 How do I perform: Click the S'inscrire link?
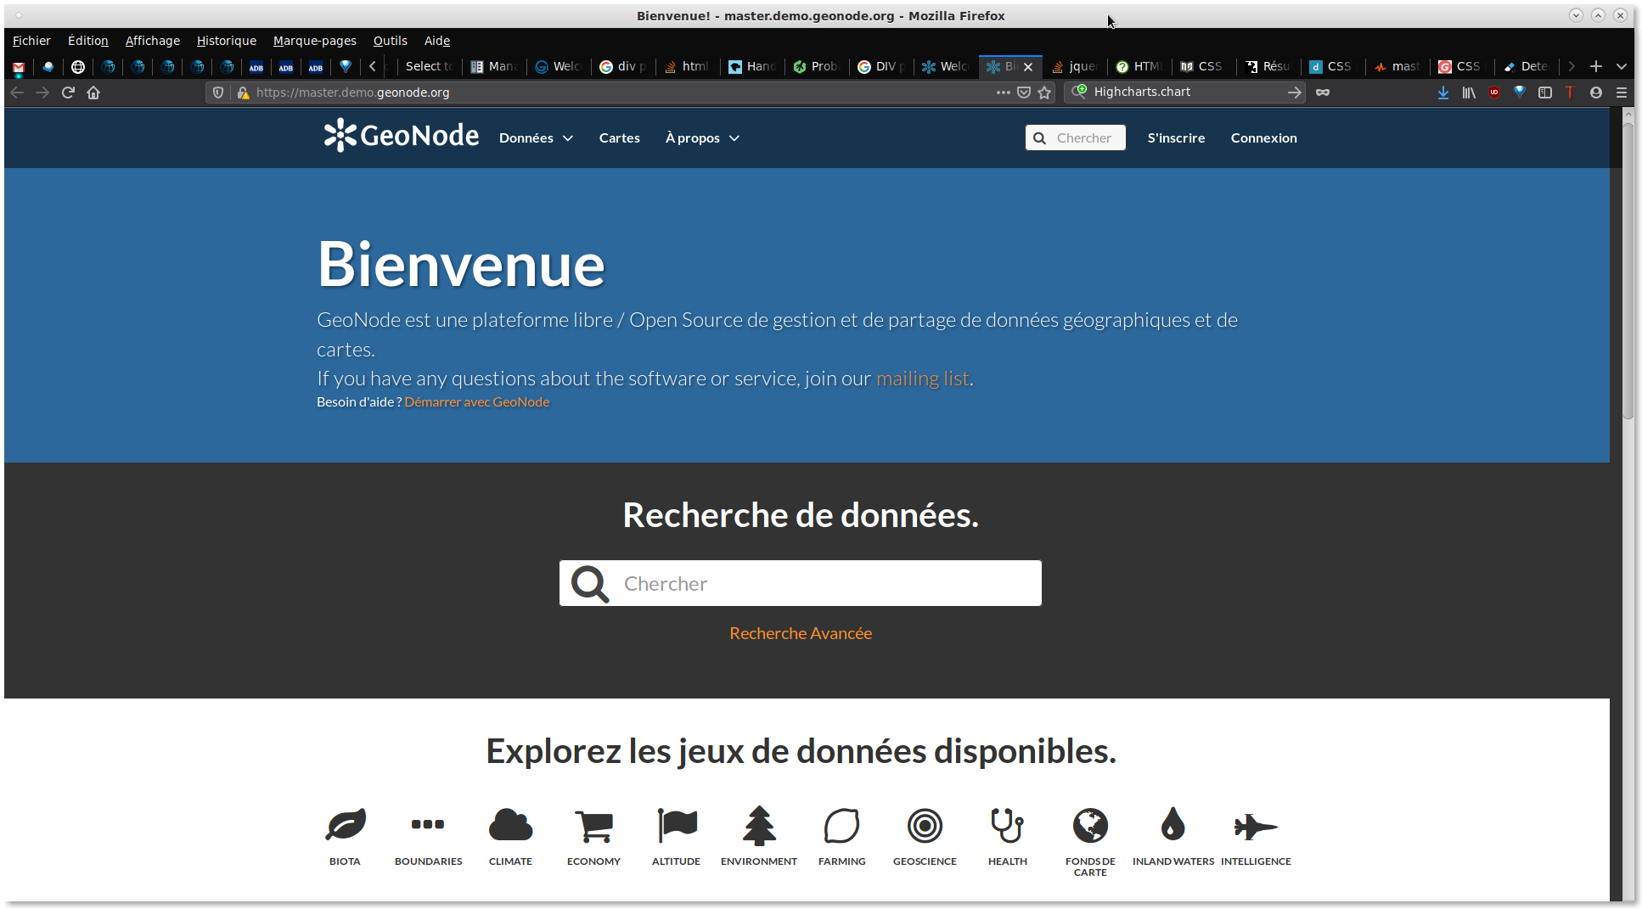[1176, 137]
